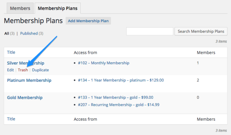This screenshot has height=135, width=231.
Task: Select the Membership Plans tab
Action: coord(58,8)
